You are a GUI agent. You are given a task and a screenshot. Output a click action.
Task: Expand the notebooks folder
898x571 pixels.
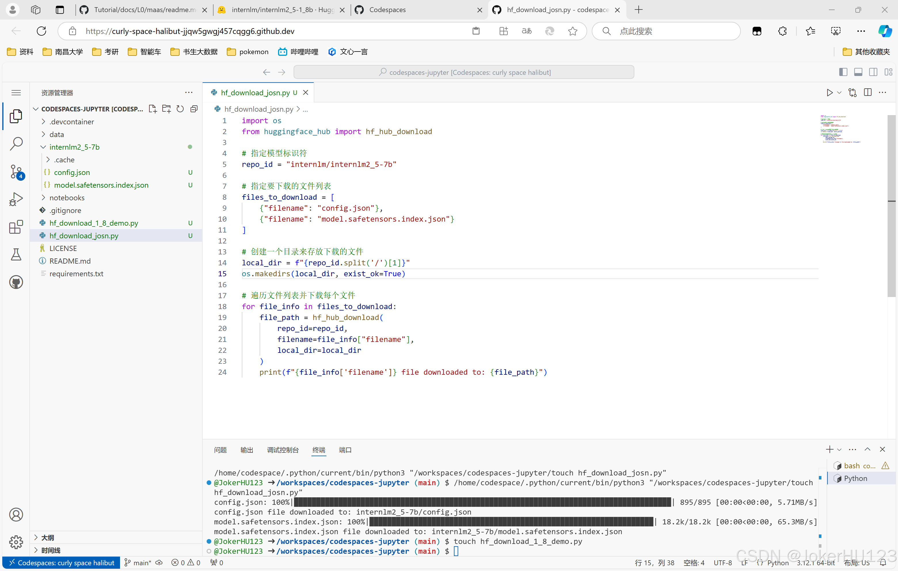pos(67,198)
